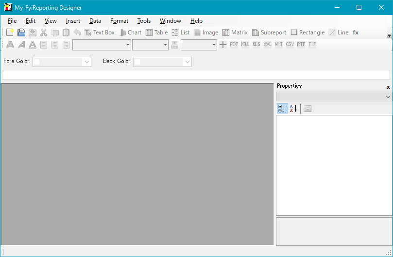Toggle italic text formatting
The image size is (393, 257).
pyautogui.click(x=21, y=45)
